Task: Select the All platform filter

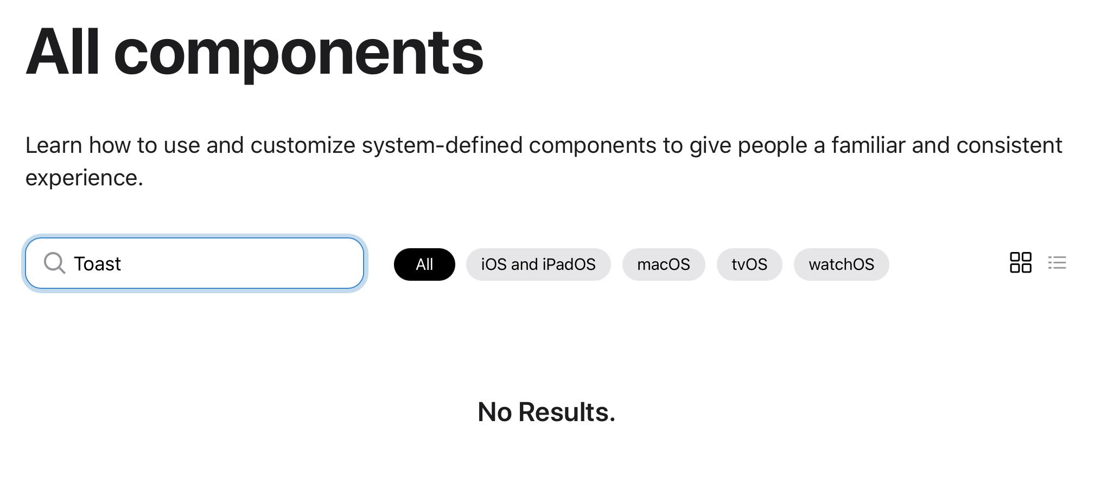Action: (424, 264)
